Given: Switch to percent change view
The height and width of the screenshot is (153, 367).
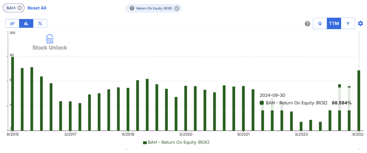Looking at the screenshot, I should pyautogui.click(x=40, y=24).
